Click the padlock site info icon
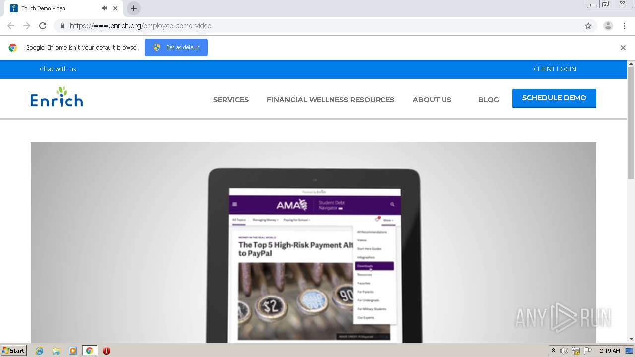The height and width of the screenshot is (357, 635). coord(62,26)
